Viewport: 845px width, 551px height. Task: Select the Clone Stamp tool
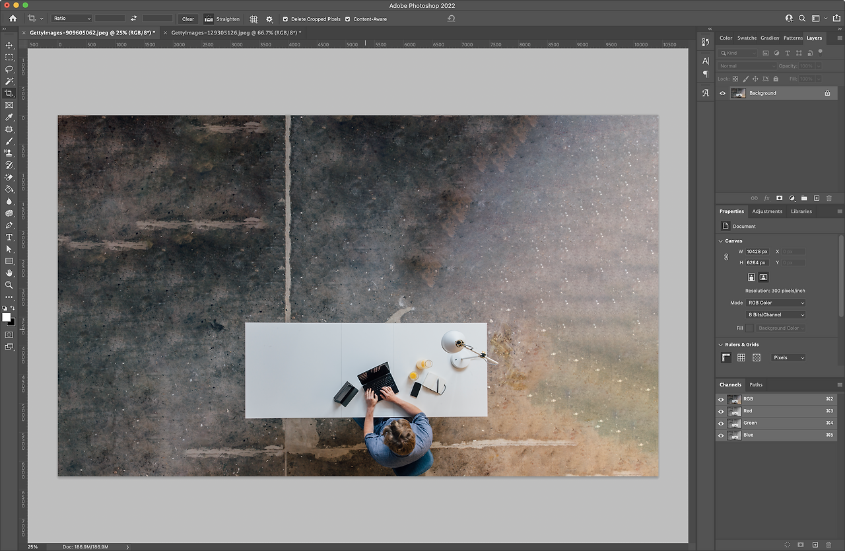[x=9, y=153]
